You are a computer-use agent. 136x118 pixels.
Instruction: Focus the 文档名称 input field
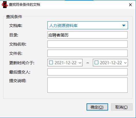(87, 44)
